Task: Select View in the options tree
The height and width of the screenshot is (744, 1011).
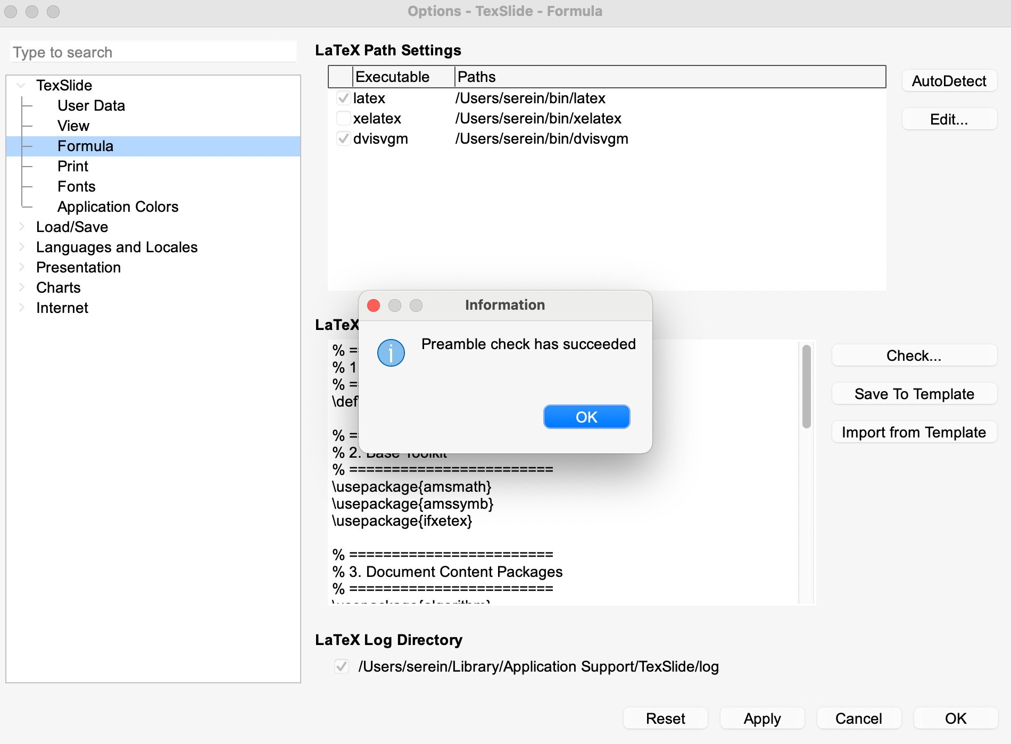Action: pyautogui.click(x=73, y=126)
